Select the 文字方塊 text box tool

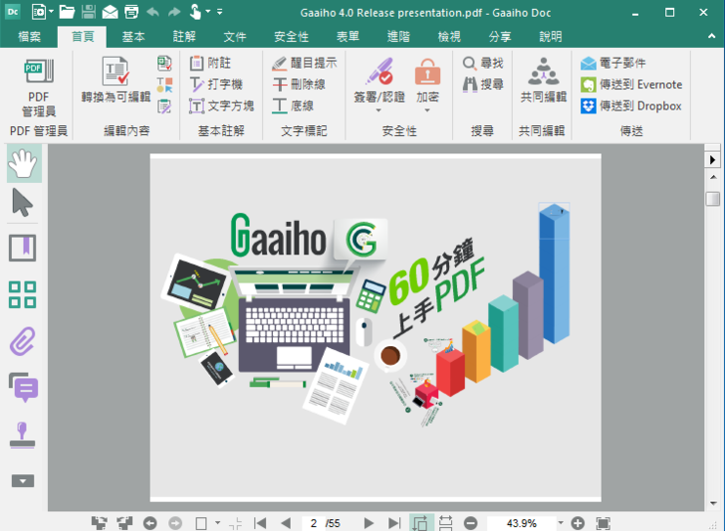click(221, 105)
